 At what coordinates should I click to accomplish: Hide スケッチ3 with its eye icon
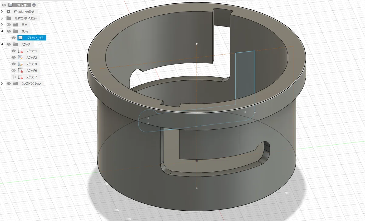click(x=13, y=64)
